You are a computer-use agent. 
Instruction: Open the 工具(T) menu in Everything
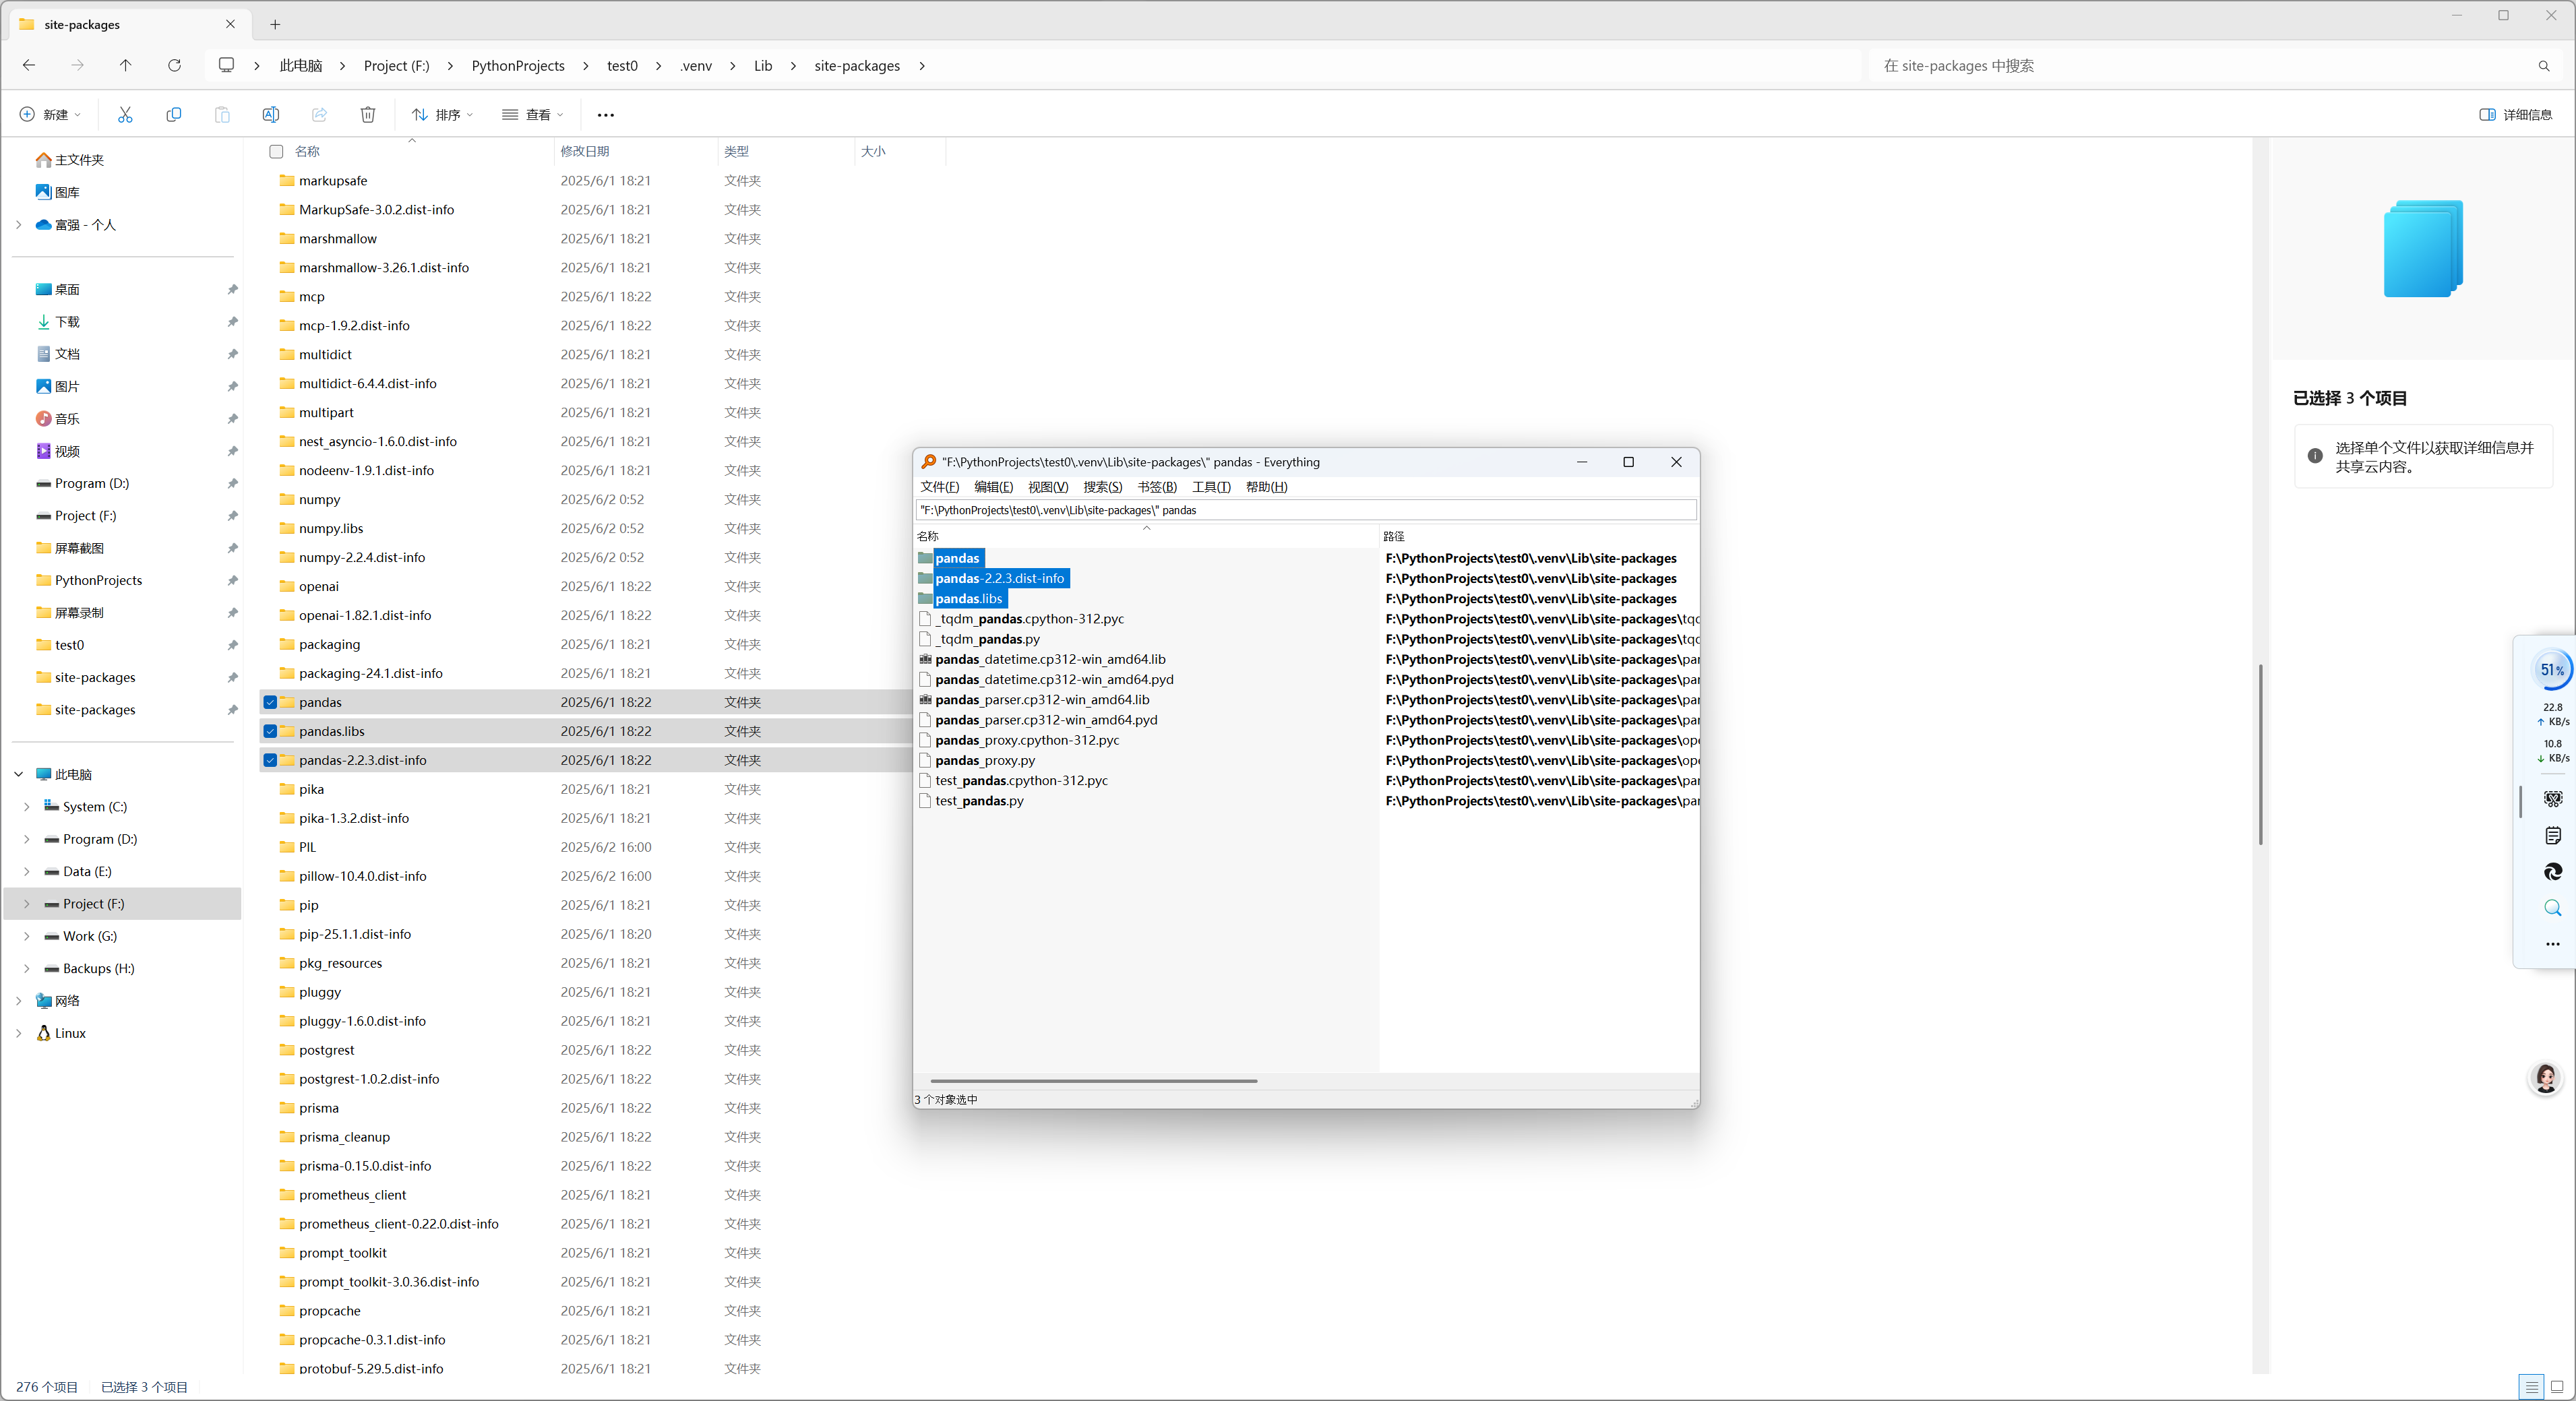click(1210, 487)
